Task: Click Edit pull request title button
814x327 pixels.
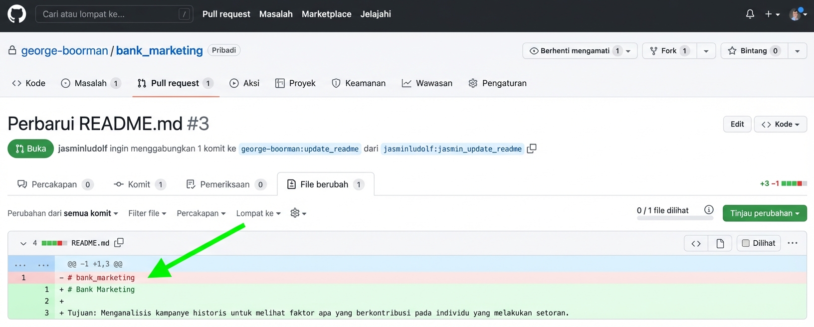Action: pos(737,124)
